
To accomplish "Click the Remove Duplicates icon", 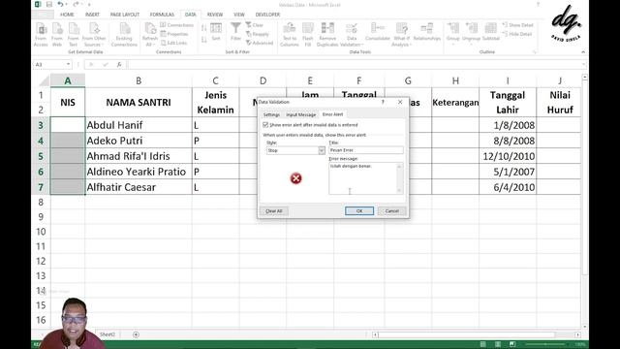I will click(327, 35).
